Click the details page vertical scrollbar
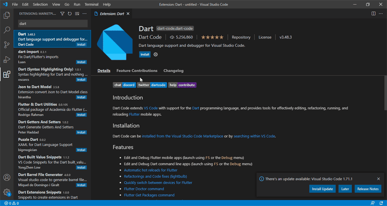 [385, 93]
